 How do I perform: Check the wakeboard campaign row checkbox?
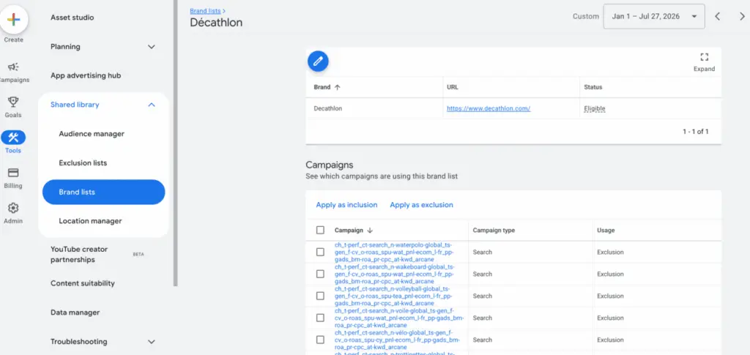point(320,274)
